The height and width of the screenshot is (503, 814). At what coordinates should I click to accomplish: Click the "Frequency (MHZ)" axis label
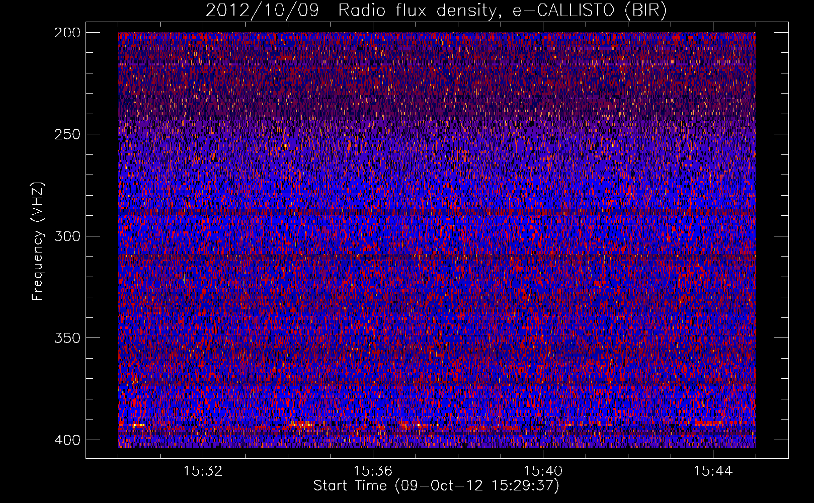click(x=38, y=241)
